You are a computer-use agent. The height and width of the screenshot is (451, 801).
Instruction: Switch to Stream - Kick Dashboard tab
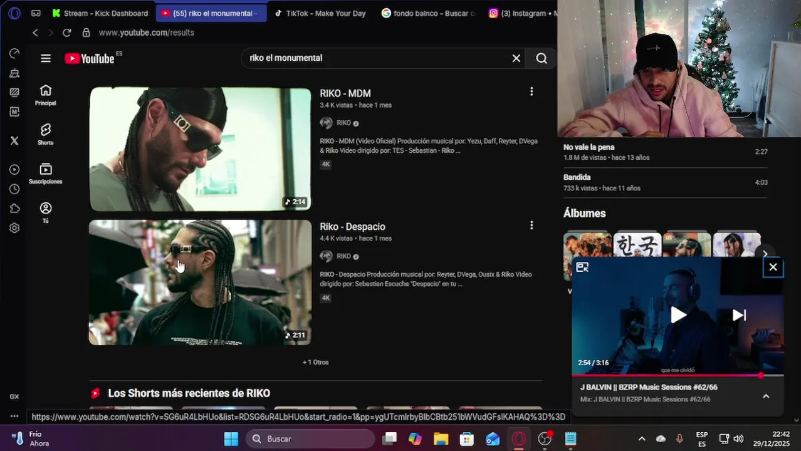[x=100, y=13]
